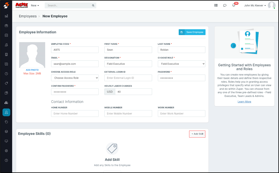This screenshot has width=279, height=173.
Task: Follow the Learn More link
Action: pos(244,102)
